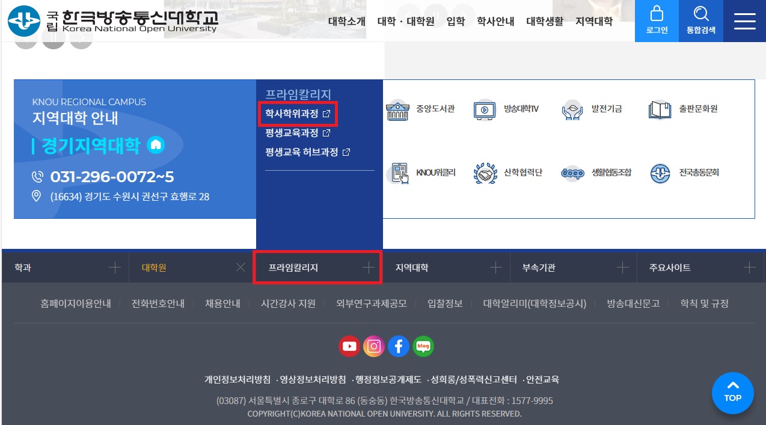This screenshot has height=425, width=766.
Task: Click the 발전기금 donation icon
Action: tap(572, 110)
